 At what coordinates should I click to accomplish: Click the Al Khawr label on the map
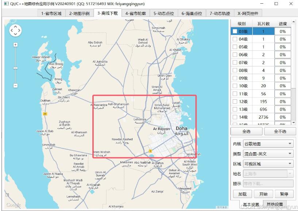(x=175, y=50)
